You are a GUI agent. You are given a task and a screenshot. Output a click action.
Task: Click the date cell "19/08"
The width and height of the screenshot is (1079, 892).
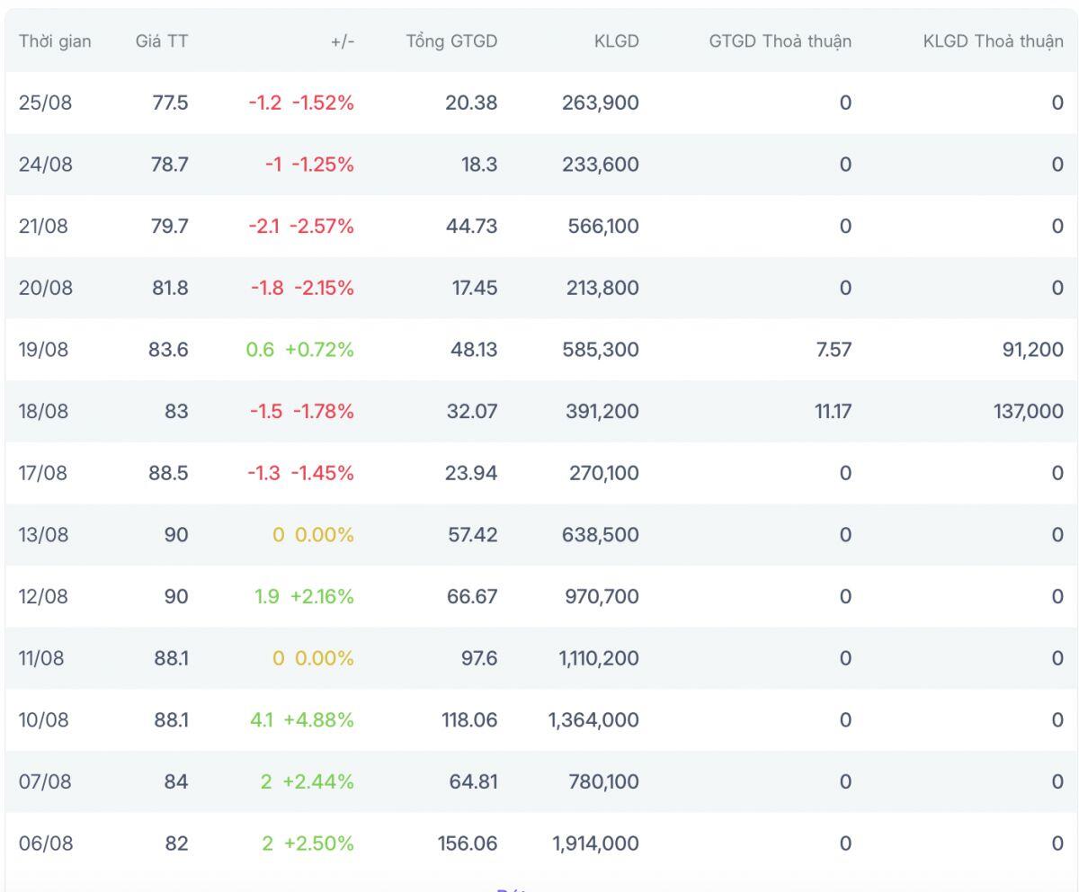(43, 350)
